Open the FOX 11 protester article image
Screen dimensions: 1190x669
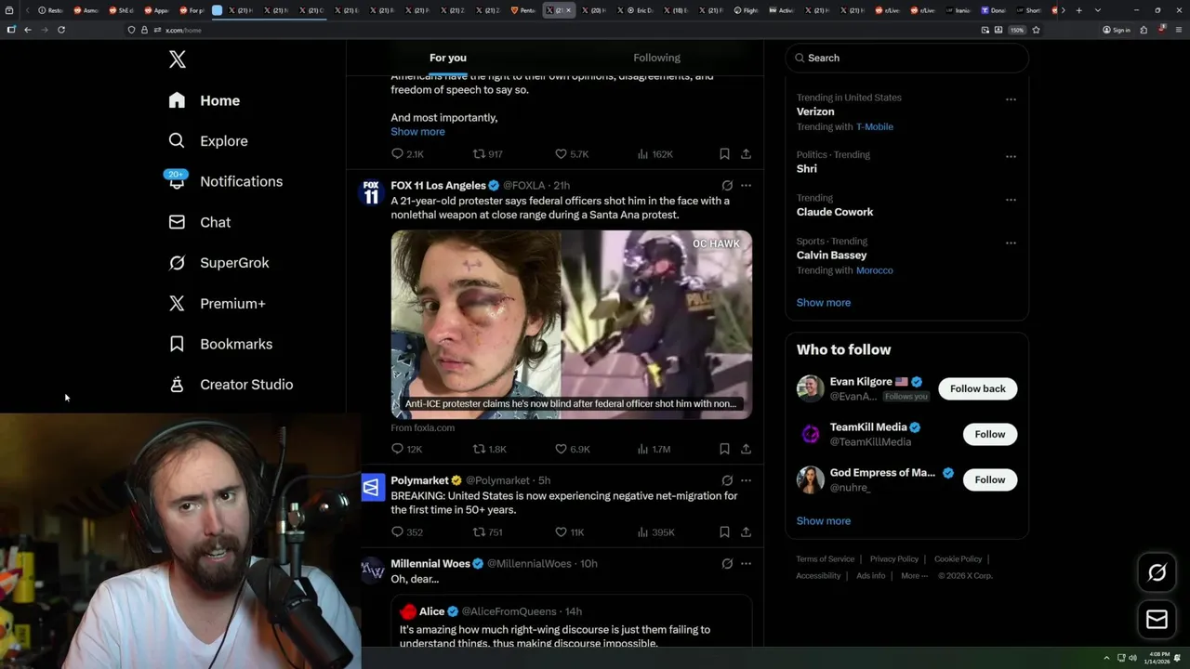tap(571, 324)
